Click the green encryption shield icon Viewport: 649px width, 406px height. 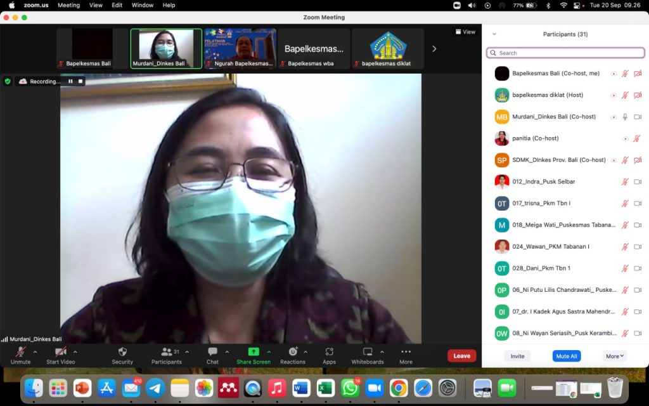pyautogui.click(x=8, y=81)
